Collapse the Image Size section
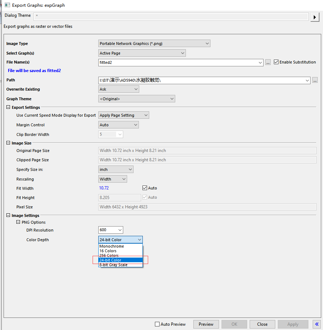 pyautogui.click(x=8, y=143)
